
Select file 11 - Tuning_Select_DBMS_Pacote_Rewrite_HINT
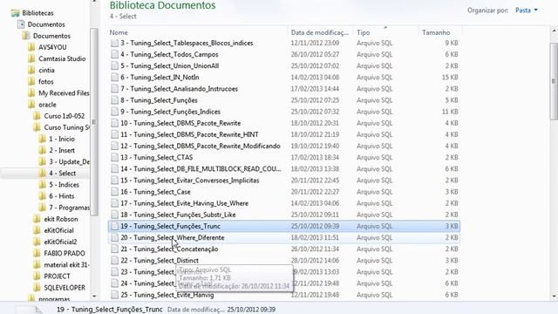(189, 134)
